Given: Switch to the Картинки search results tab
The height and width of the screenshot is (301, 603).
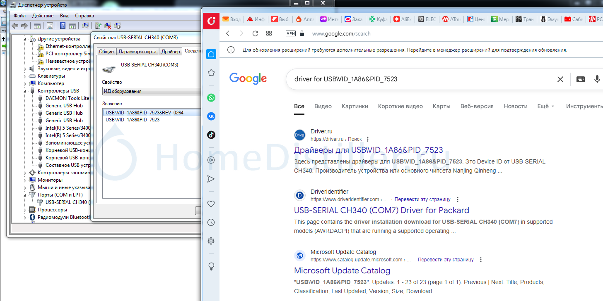Looking at the screenshot, I should pyautogui.click(x=355, y=106).
